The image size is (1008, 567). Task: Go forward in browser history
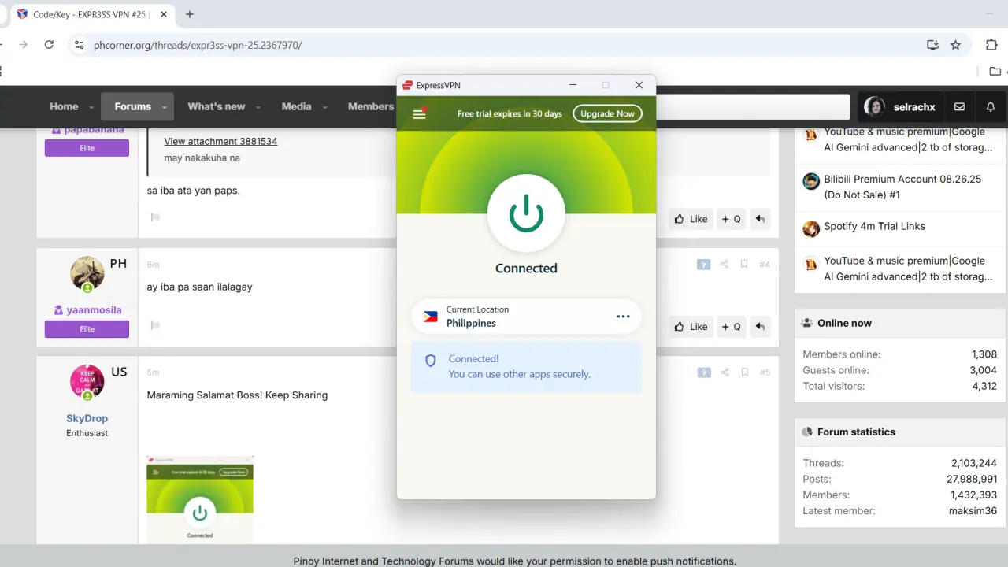[23, 45]
